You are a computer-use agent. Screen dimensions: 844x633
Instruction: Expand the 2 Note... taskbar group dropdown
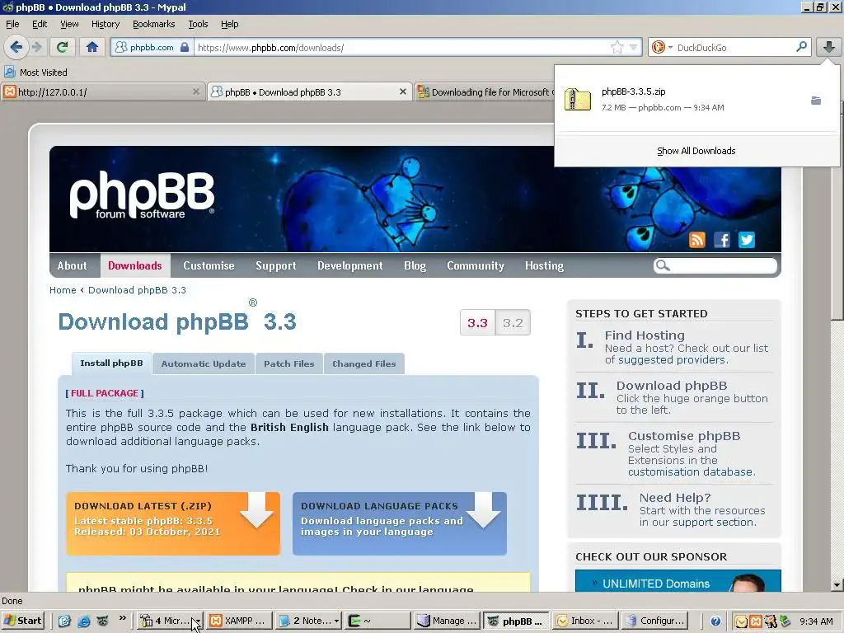click(336, 621)
